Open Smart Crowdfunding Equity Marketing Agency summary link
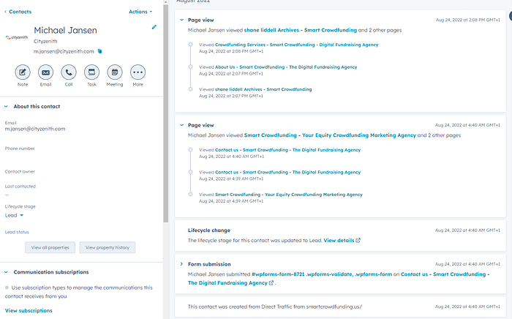Screen dimensions: 512x319 (x=330, y=135)
